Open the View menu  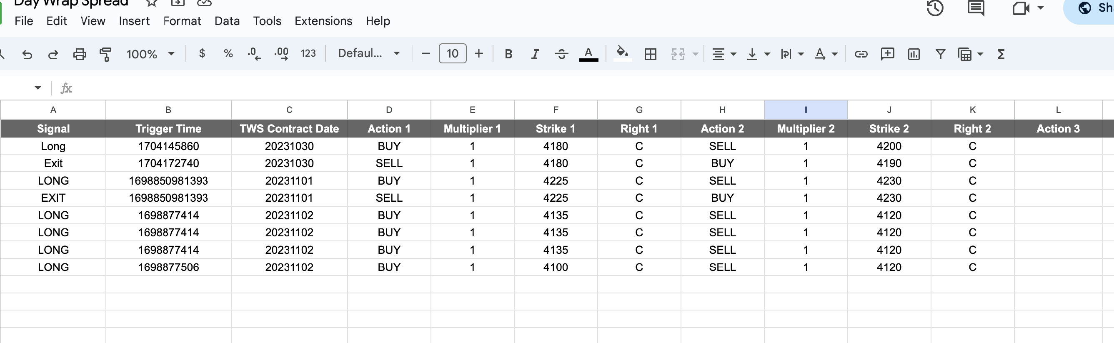[x=93, y=21]
